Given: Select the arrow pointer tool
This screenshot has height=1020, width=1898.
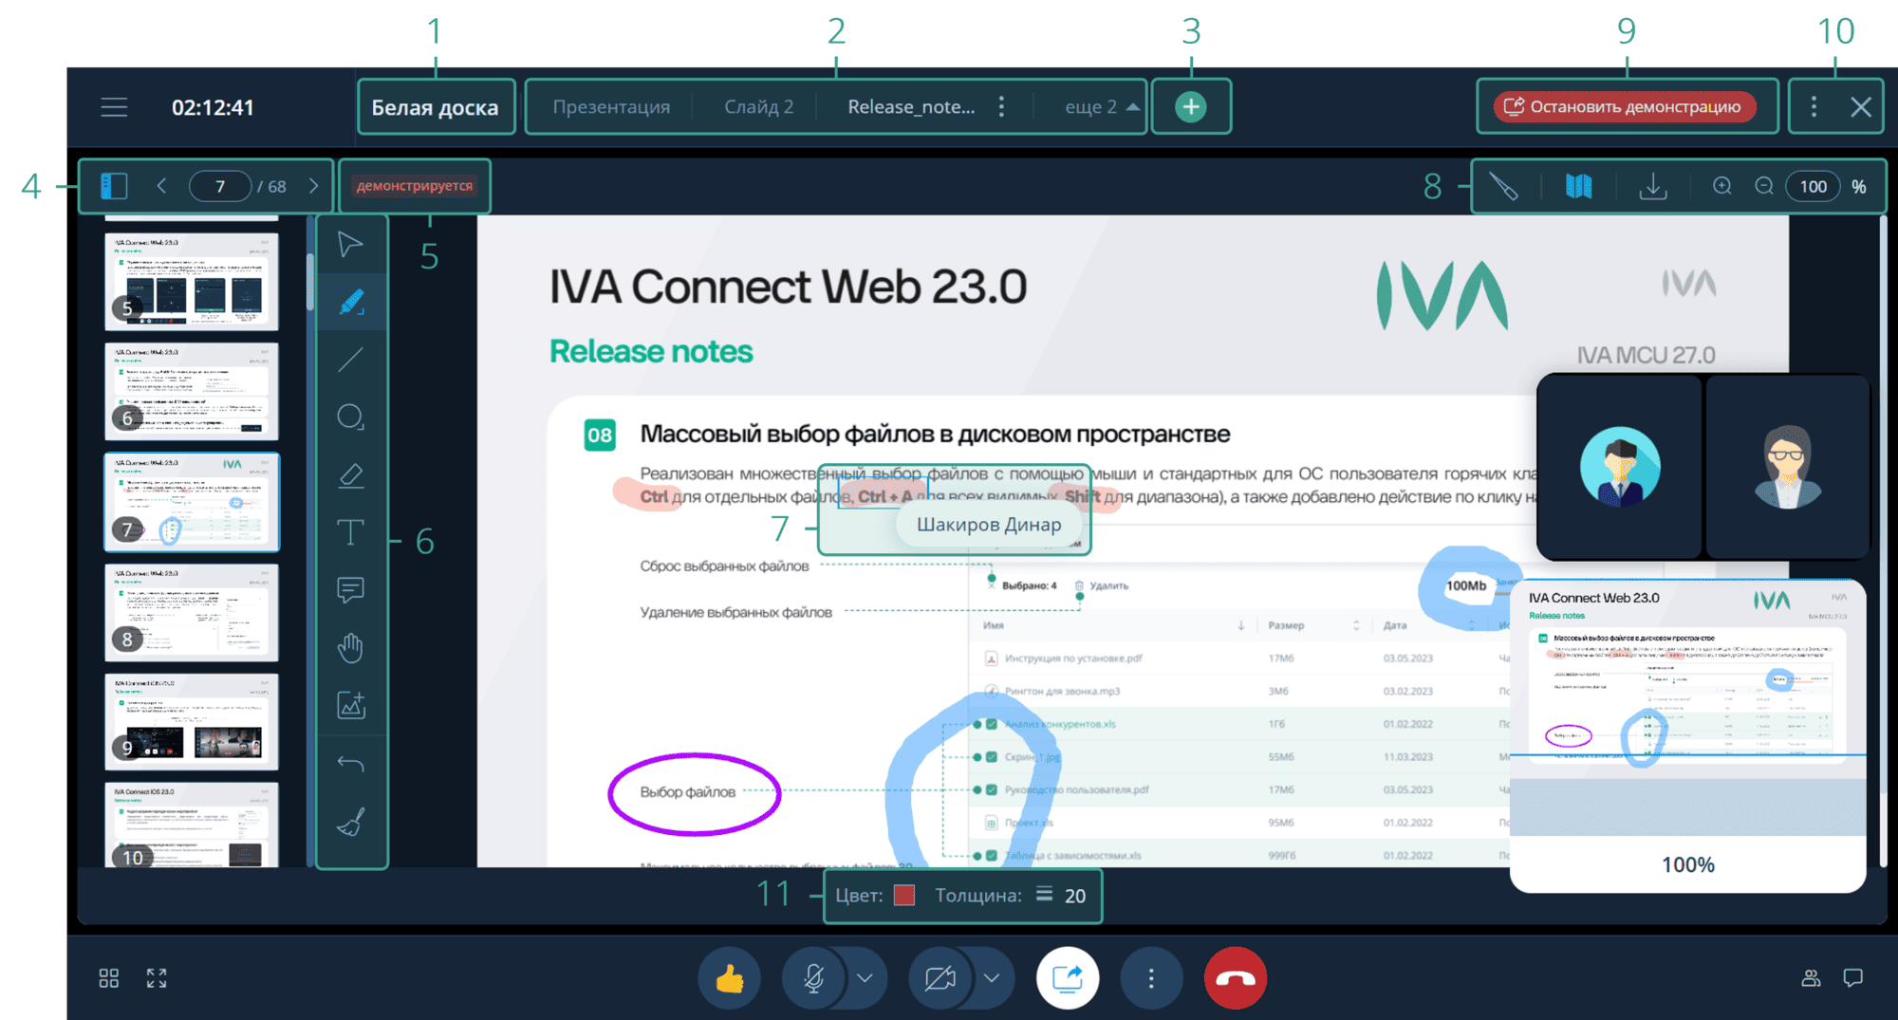Looking at the screenshot, I should [351, 245].
